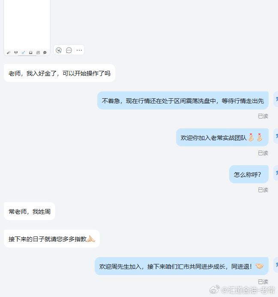
Task: Tap the candlestick chart icon in thumbnail
Action: (16, 52)
